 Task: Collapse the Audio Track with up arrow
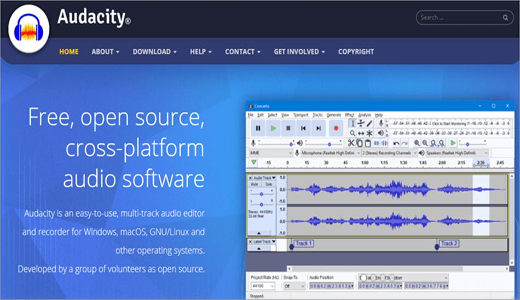259,233
